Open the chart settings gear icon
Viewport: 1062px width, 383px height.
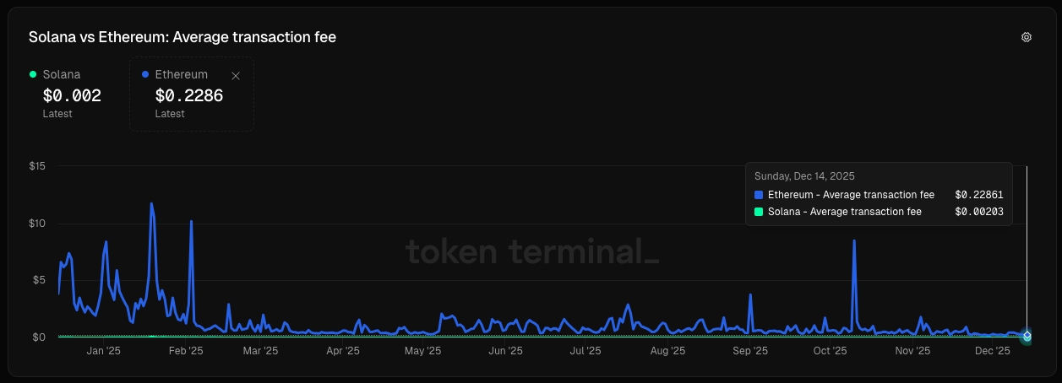(1027, 37)
